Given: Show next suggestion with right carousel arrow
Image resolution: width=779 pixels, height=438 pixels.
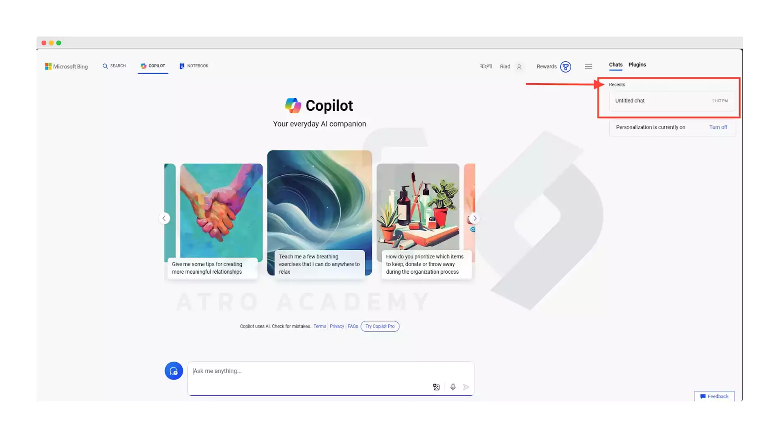Looking at the screenshot, I should [x=474, y=218].
